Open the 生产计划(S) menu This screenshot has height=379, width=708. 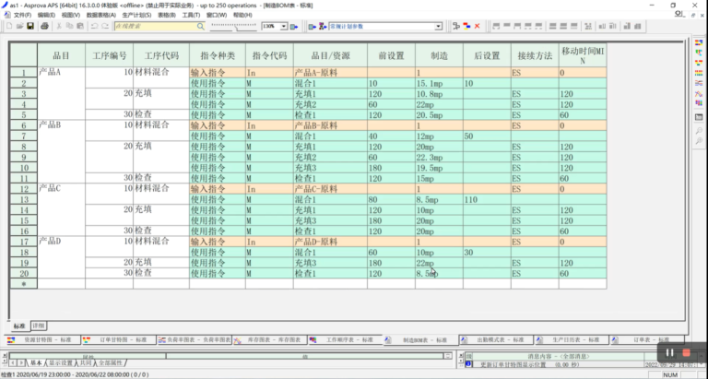(136, 15)
